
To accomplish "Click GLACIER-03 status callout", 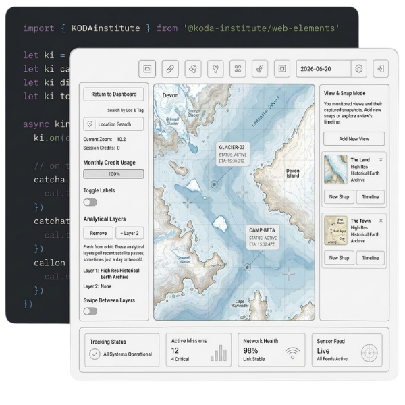I will (233, 154).
